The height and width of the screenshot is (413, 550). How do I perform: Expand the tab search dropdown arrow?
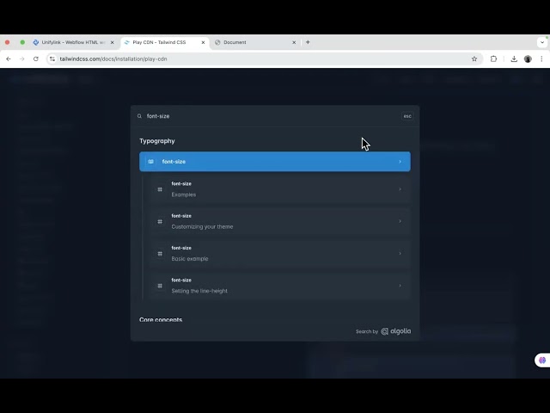(x=542, y=42)
